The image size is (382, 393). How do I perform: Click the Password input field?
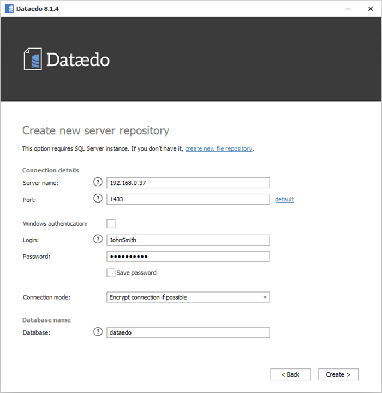[x=188, y=257]
